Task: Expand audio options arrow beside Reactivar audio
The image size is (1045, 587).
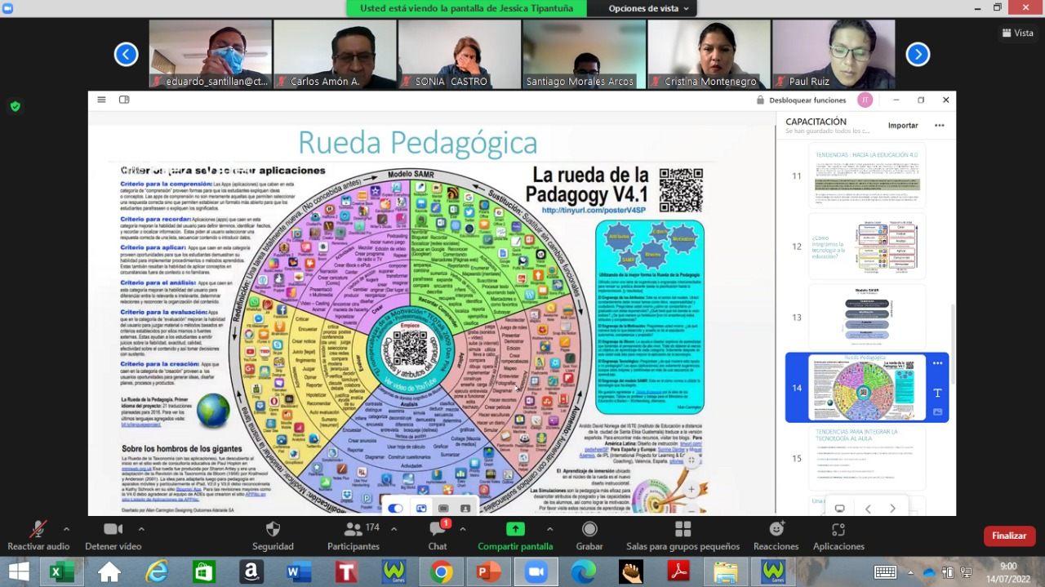Action: [x=66, y=528]
